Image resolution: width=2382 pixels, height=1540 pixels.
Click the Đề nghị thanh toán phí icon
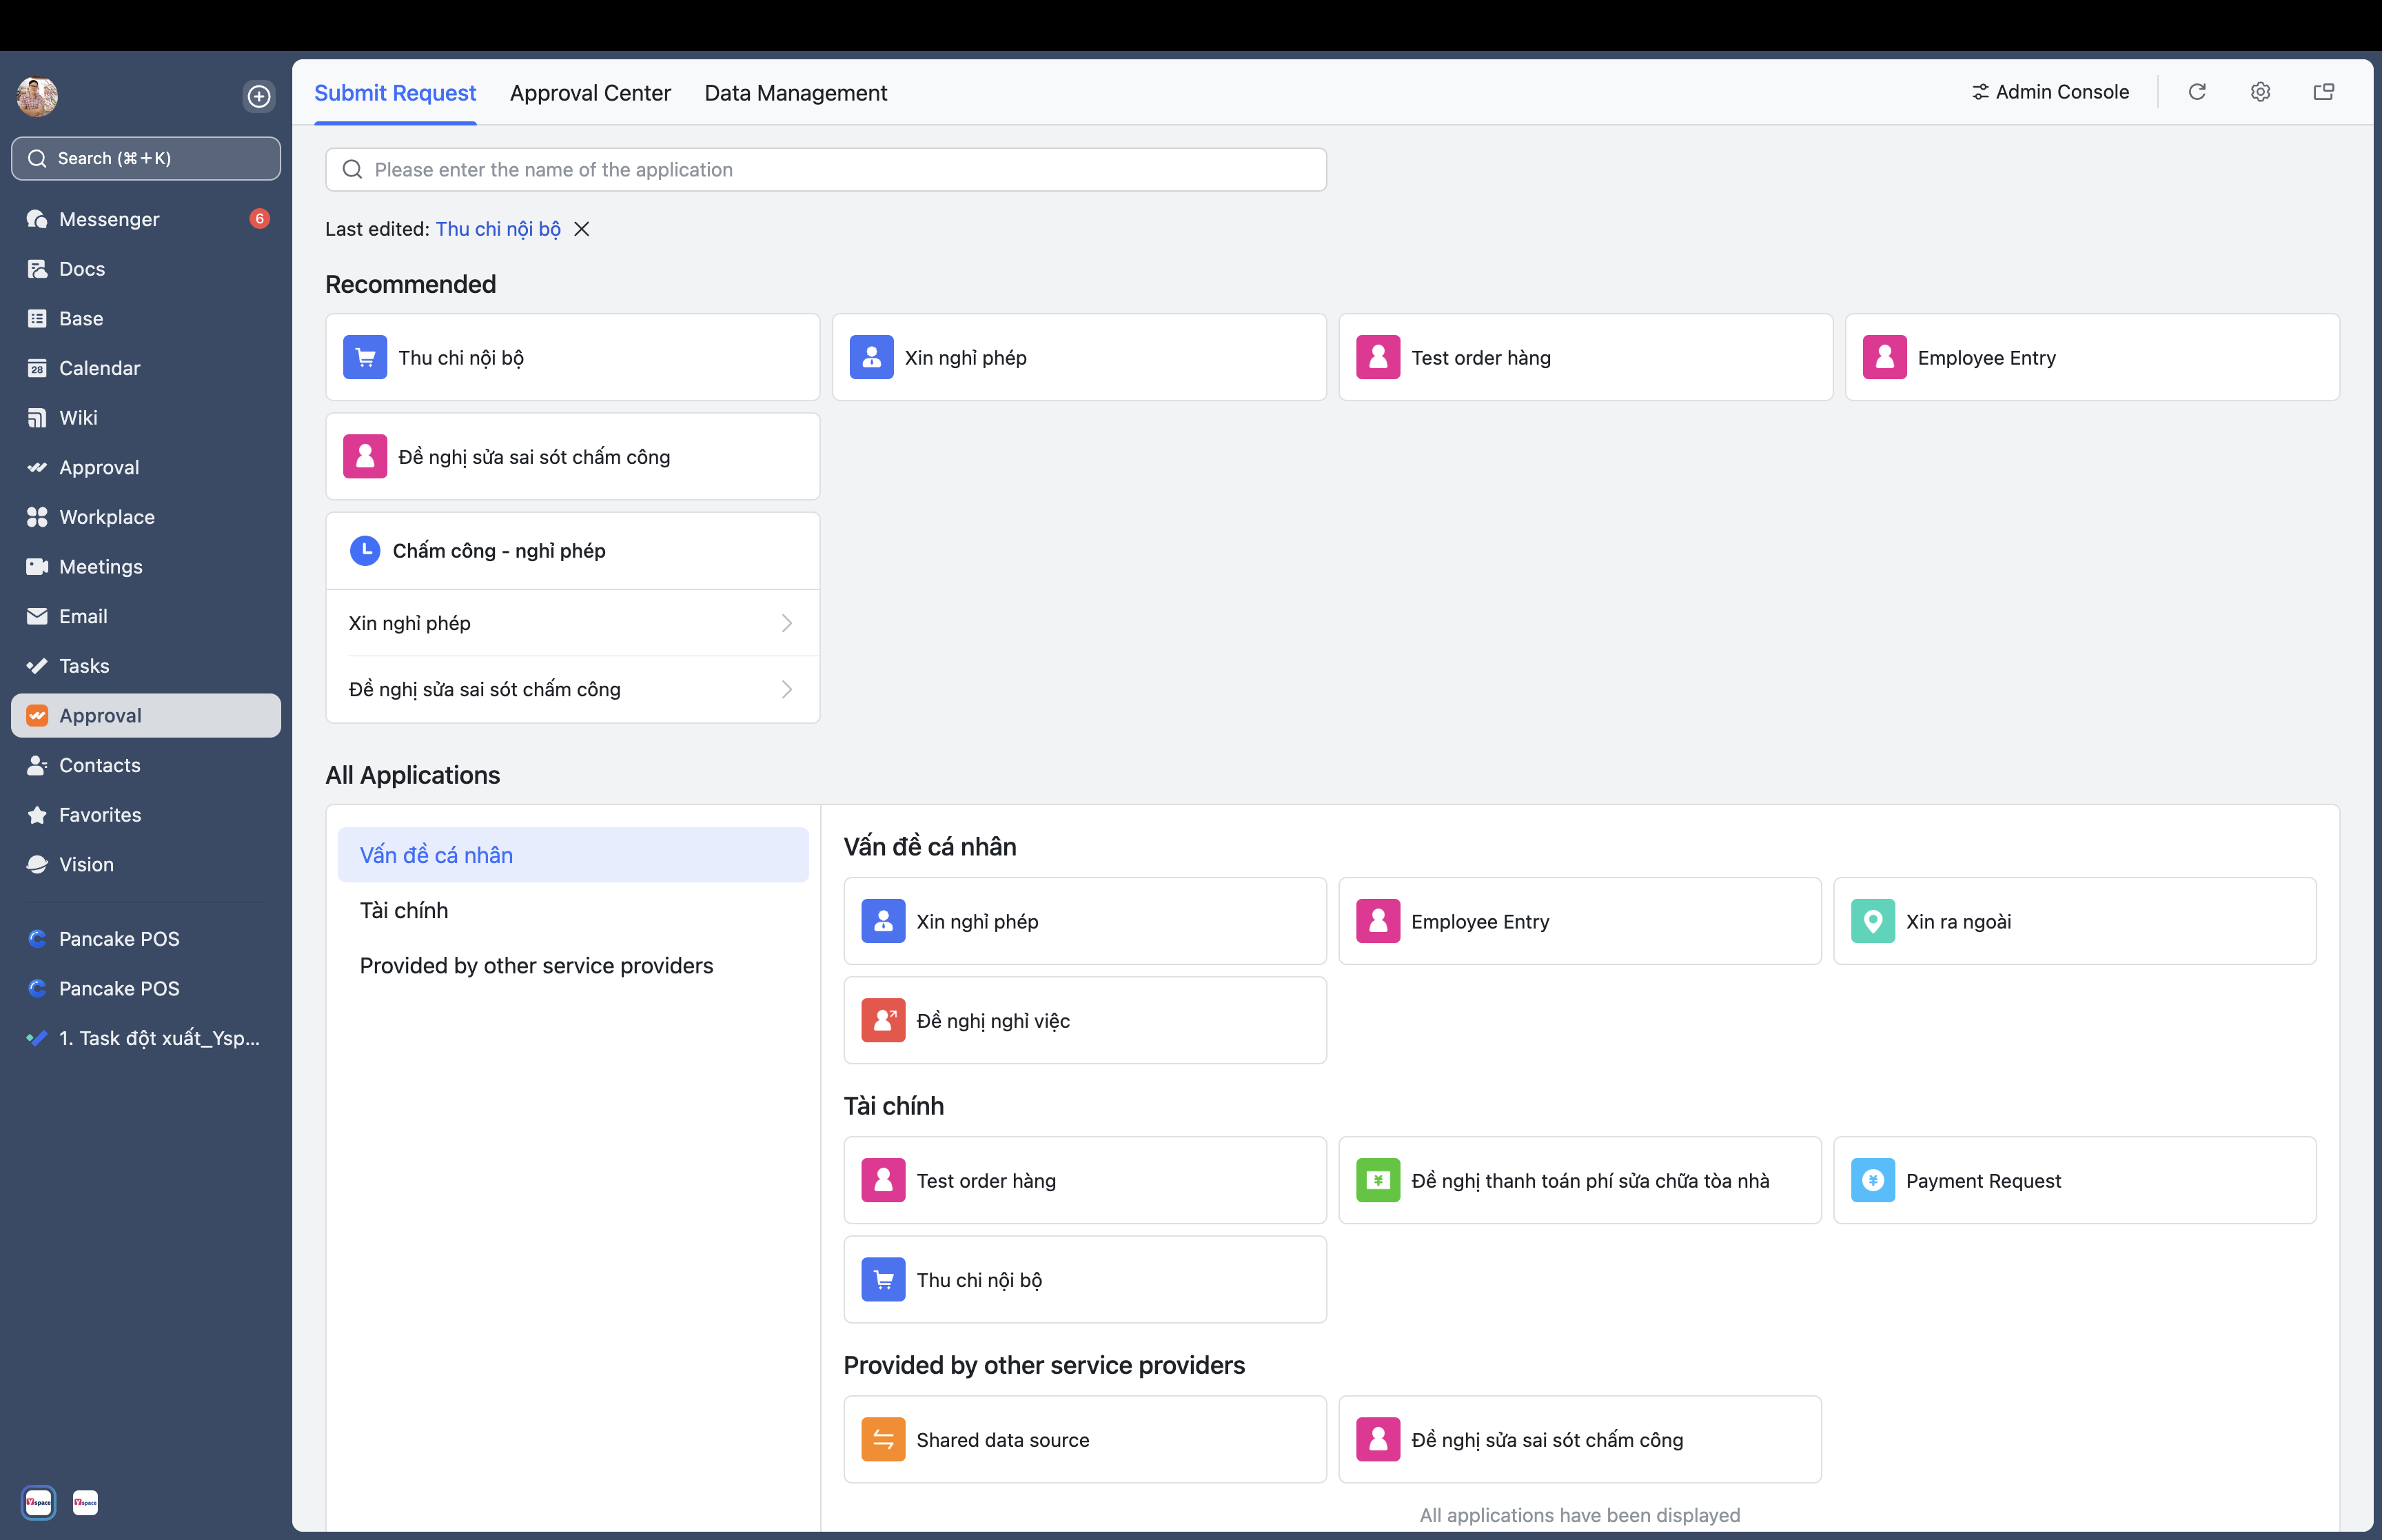(x=1378, y=1181)
